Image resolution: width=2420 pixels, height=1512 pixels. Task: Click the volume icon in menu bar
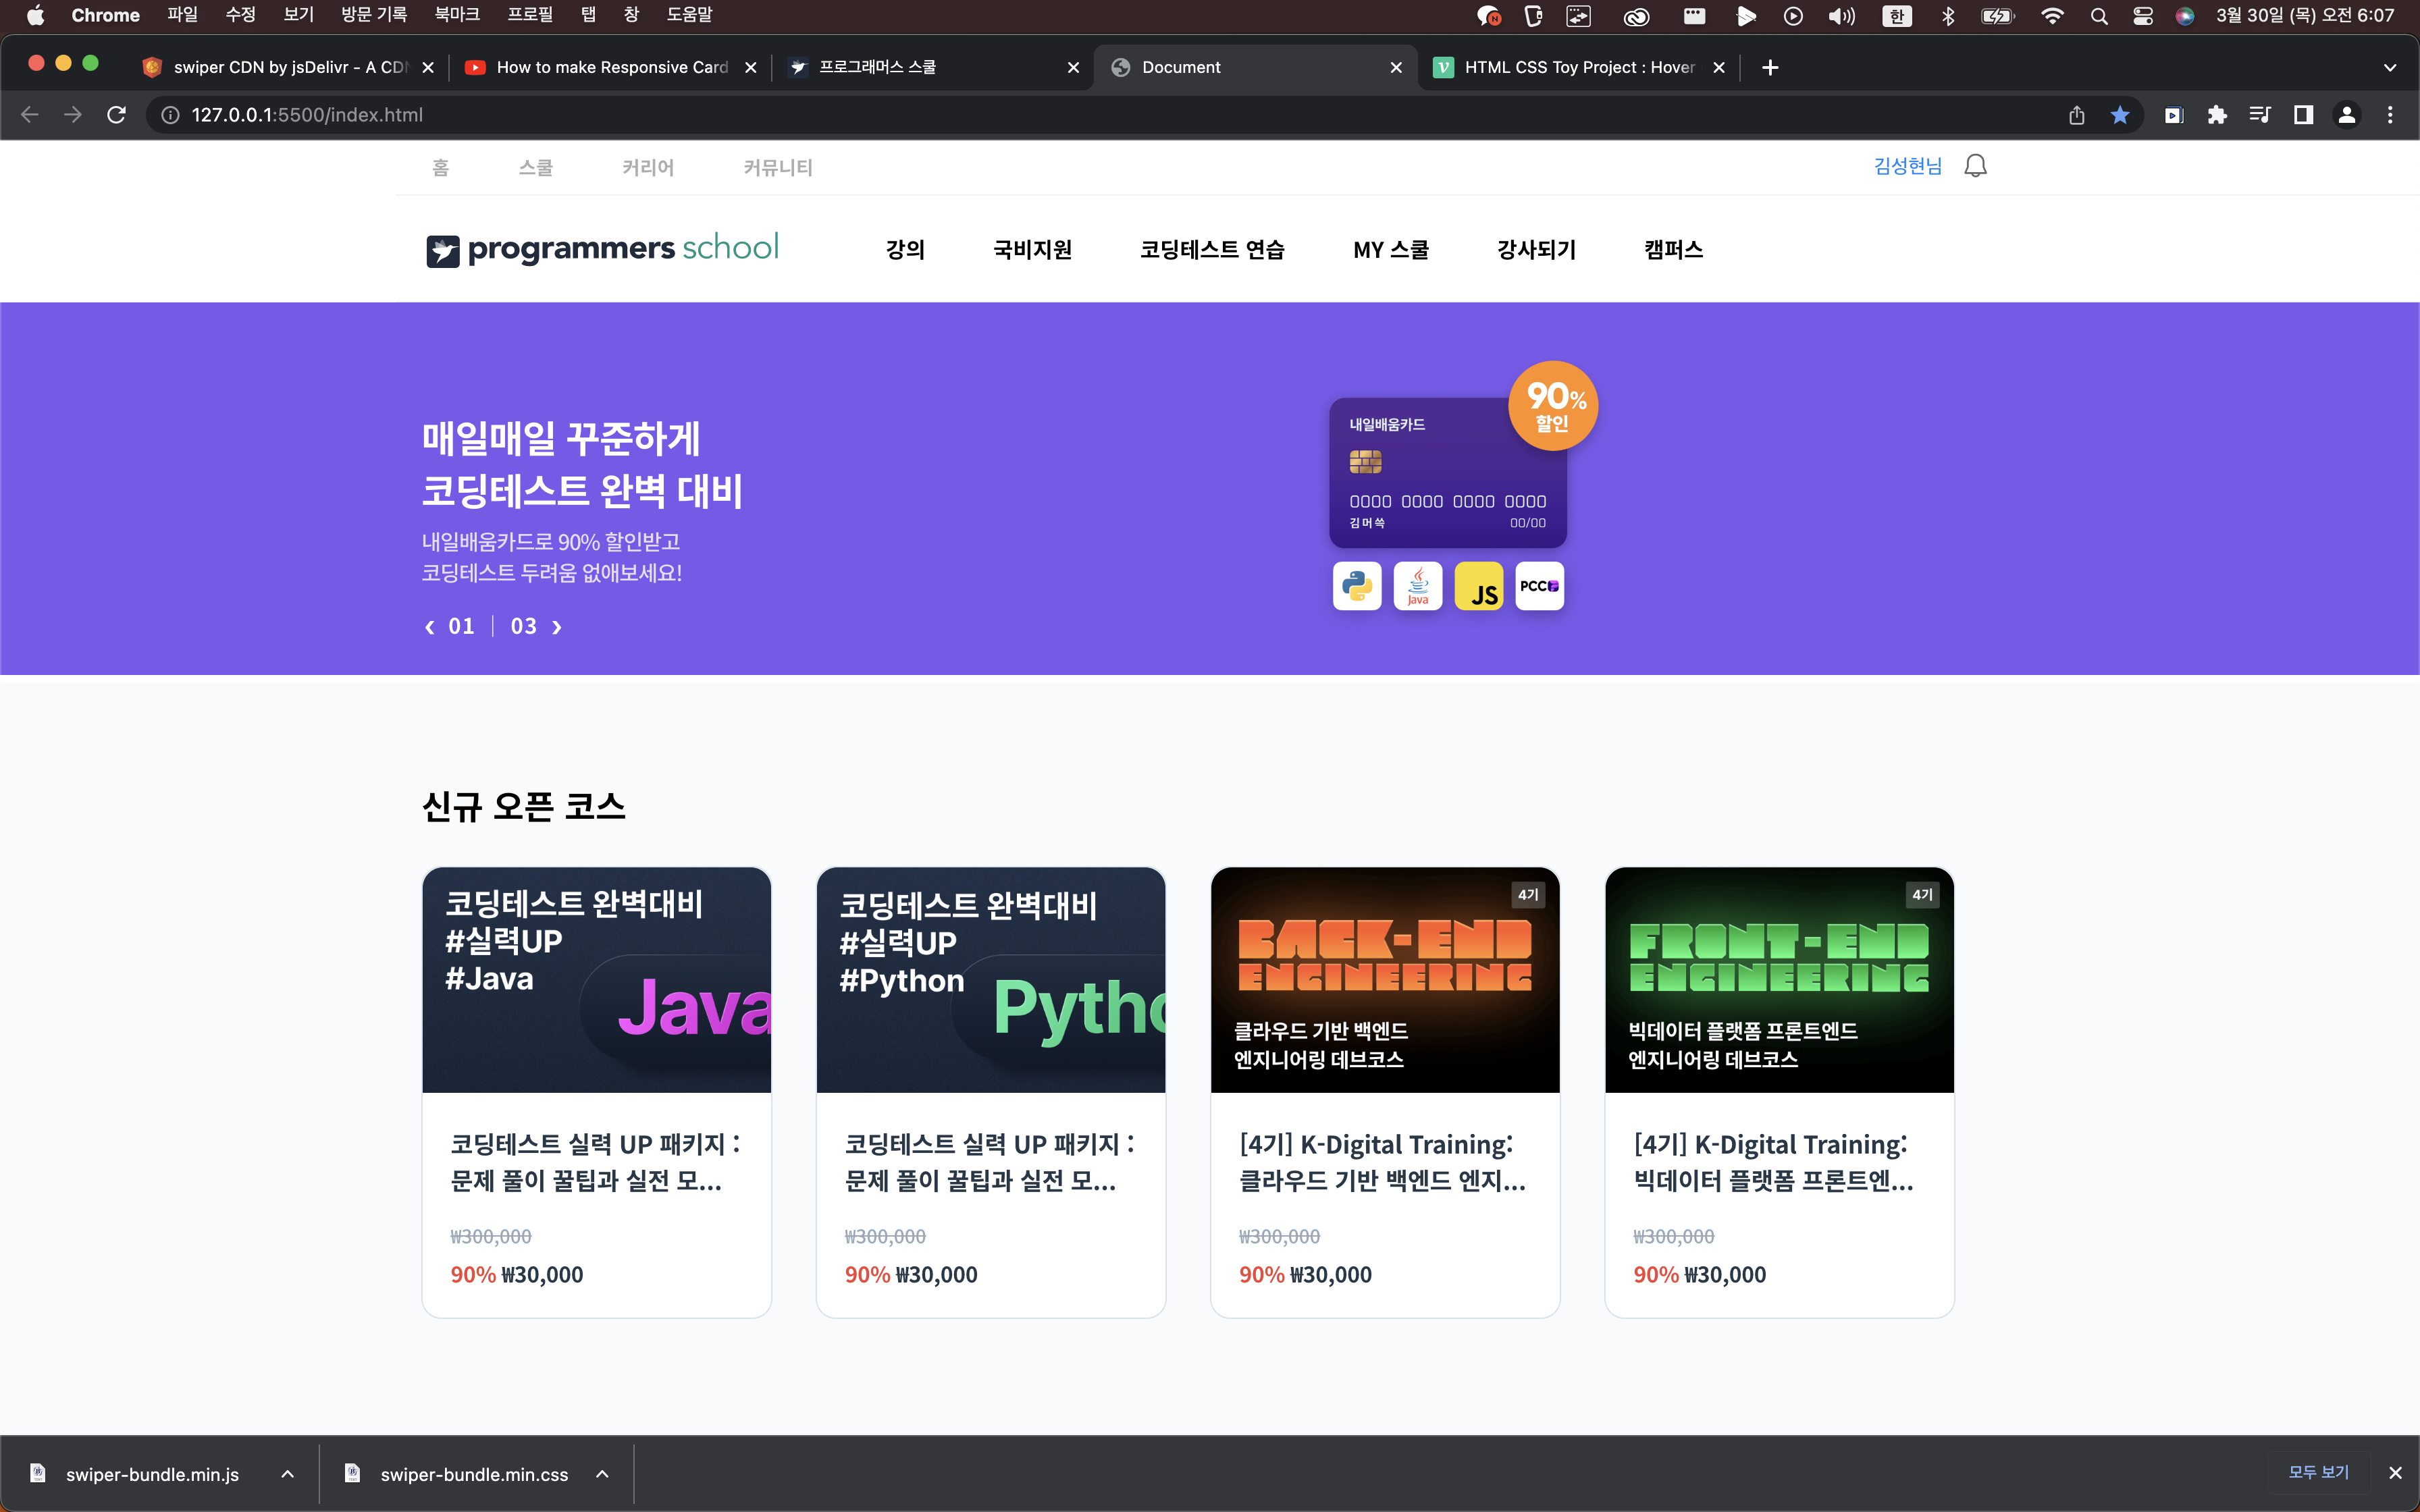[1841, 16]
